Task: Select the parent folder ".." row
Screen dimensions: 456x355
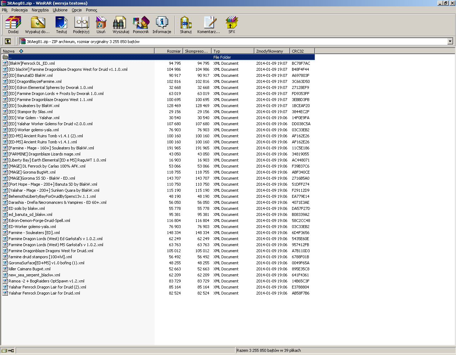Action: 10,57
